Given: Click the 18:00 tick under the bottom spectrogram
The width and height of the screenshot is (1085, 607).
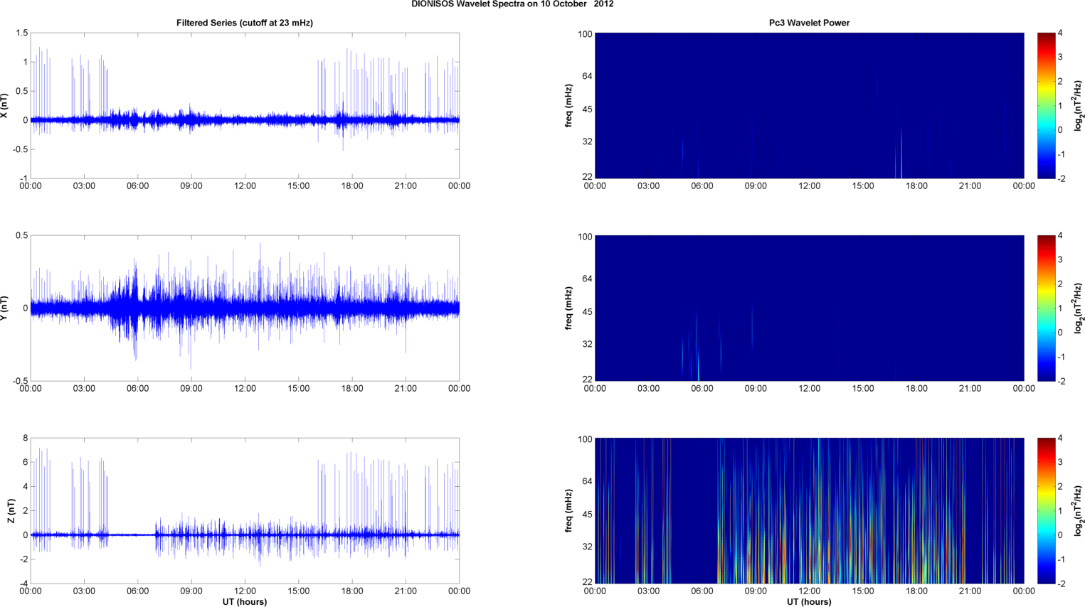Looking at the screenshot, I should click(916, 591).
